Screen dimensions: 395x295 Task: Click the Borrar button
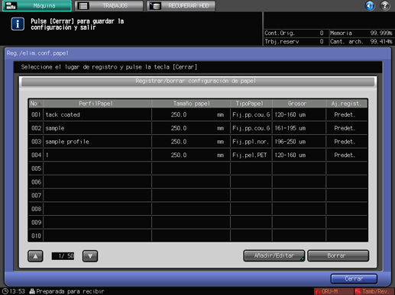(x=338, y=255)
